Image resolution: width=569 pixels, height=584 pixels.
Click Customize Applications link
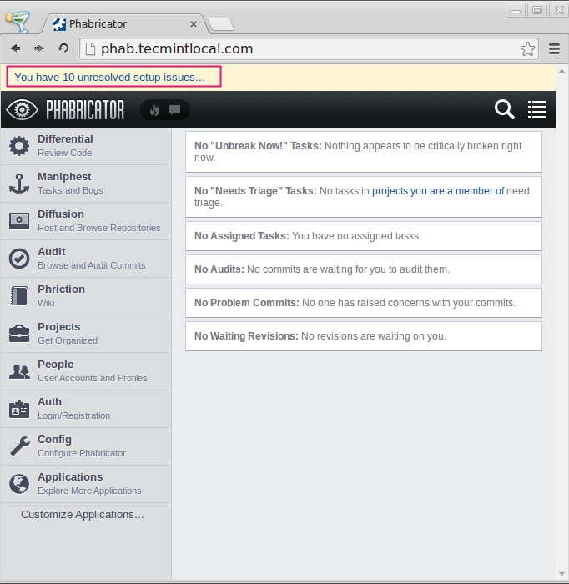(83, 515)
